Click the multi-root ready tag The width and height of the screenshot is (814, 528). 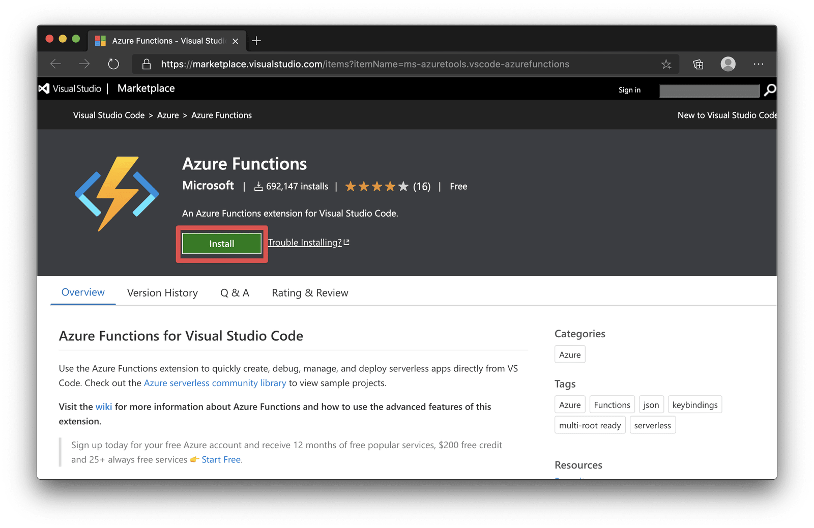(590, 425)
